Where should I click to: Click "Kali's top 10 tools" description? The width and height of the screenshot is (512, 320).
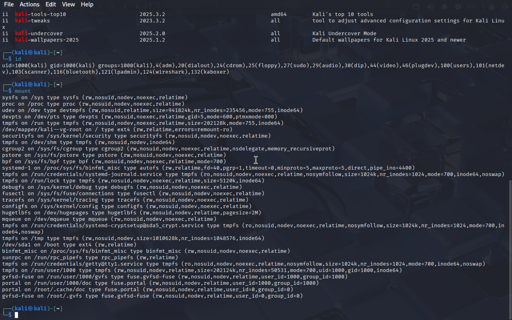click(343, 14)
